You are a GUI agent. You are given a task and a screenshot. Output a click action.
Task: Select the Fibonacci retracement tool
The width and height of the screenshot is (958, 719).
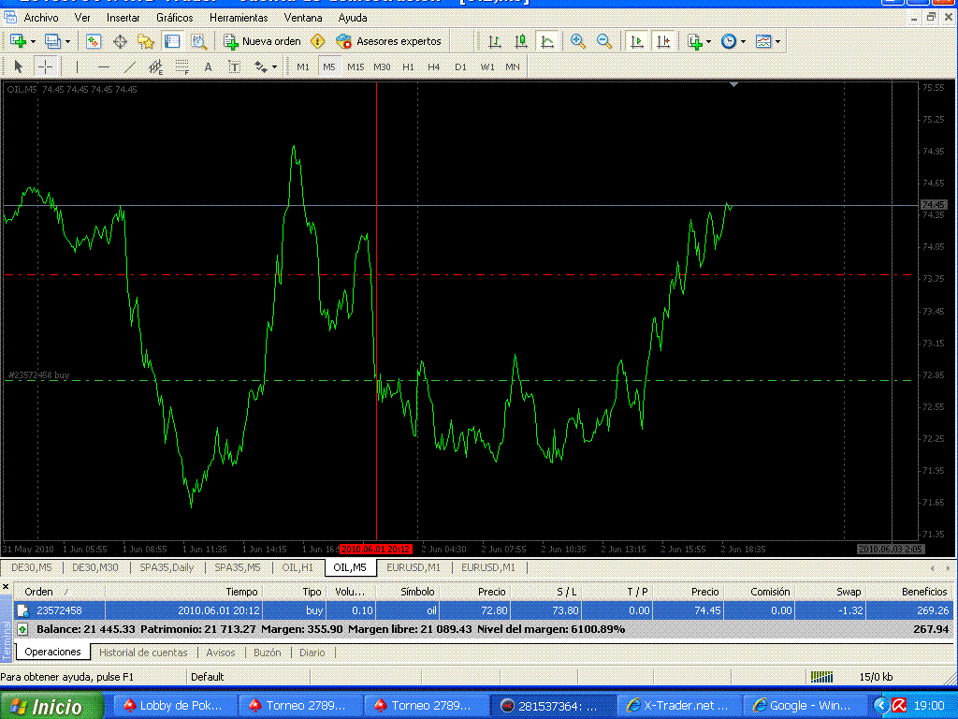(x=181, y=66)
